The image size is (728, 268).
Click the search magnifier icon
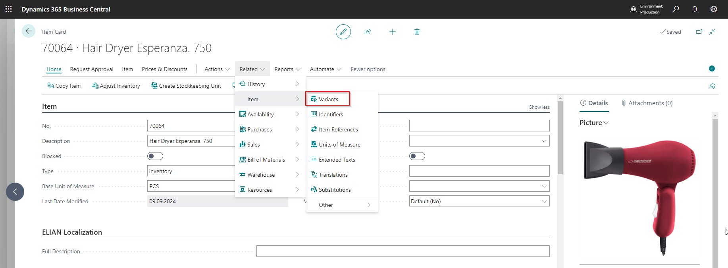pyautogui.click(x=676, y=9)
